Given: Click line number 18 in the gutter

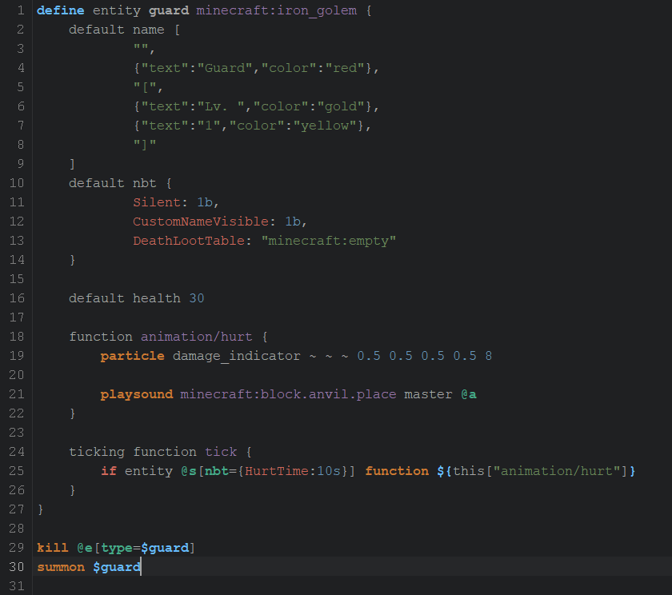Looking at the screenshot, I should click(x=16, y=337).
